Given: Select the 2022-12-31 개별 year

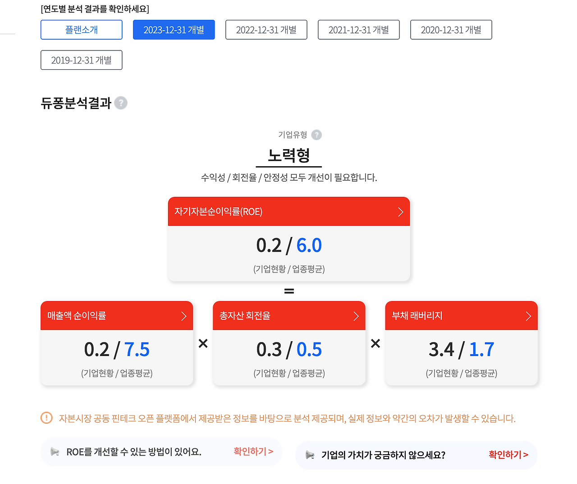Looking at the screenshot, I should 266,30.
